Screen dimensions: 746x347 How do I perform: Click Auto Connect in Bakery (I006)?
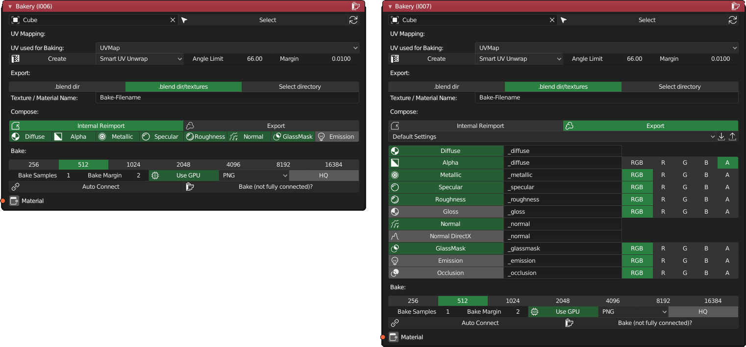pyautogui.click(x=96, y=187)
